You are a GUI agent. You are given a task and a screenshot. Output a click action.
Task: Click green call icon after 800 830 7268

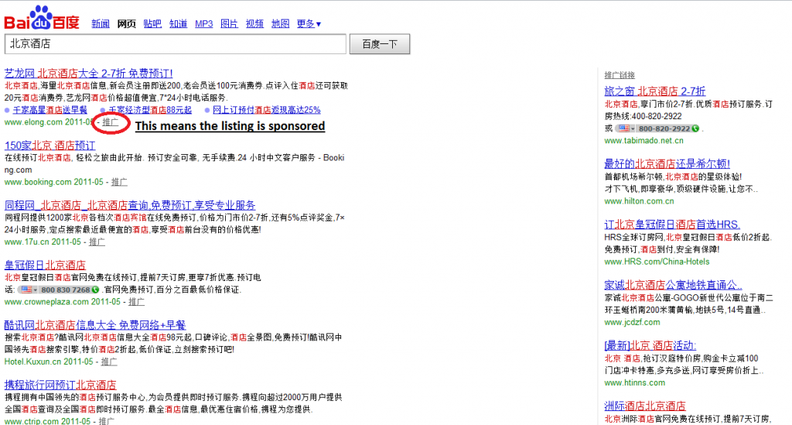point(95,290)
